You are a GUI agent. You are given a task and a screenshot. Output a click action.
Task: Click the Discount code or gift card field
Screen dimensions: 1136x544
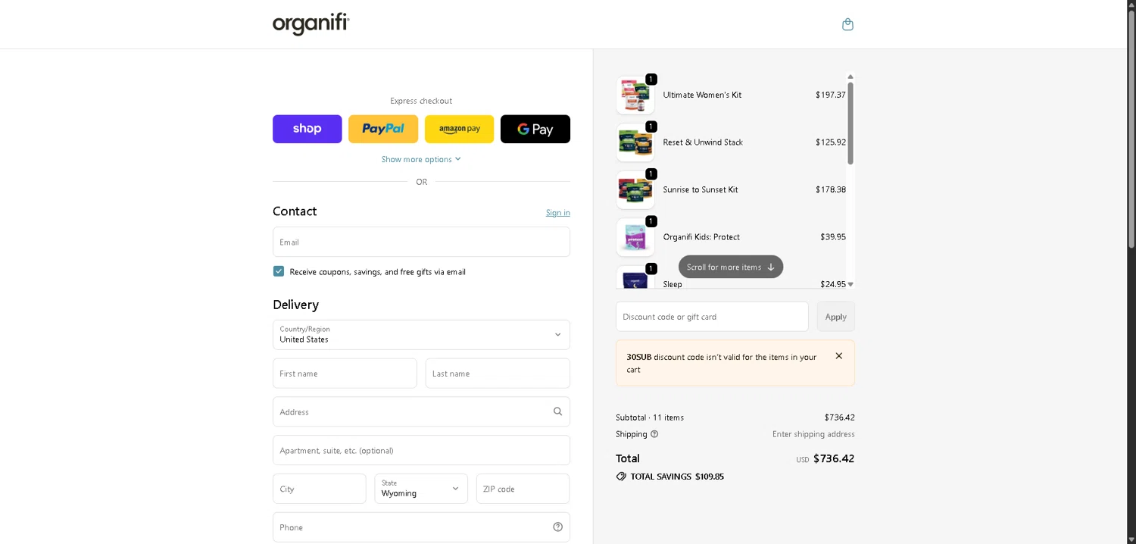(712, 317)
